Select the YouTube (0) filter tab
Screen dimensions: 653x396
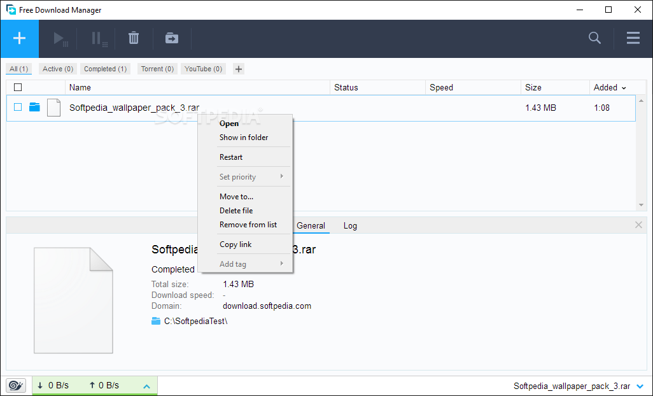(203, 69)
